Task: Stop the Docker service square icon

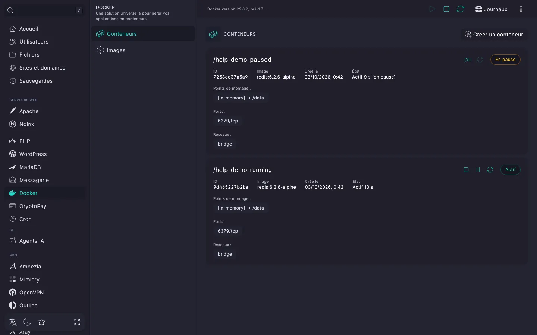Action: click(x=446, y=9)
